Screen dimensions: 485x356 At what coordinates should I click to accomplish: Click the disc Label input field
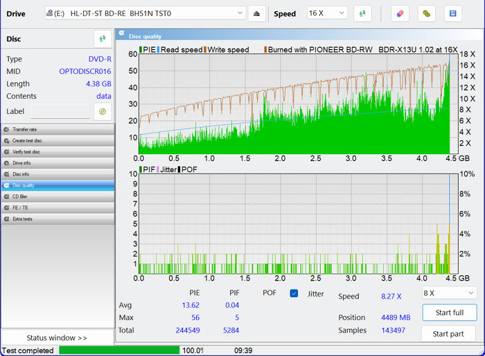click(60, 111)
